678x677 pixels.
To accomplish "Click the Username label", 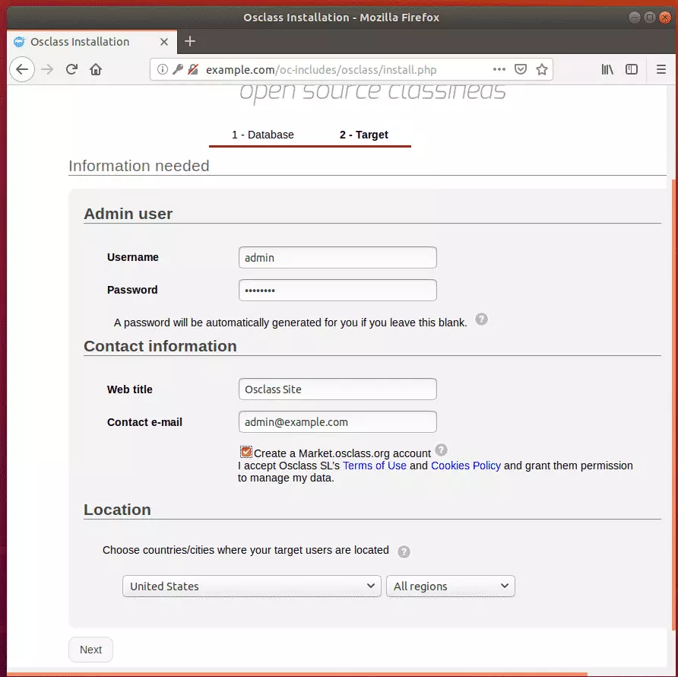I will (133, 257).
